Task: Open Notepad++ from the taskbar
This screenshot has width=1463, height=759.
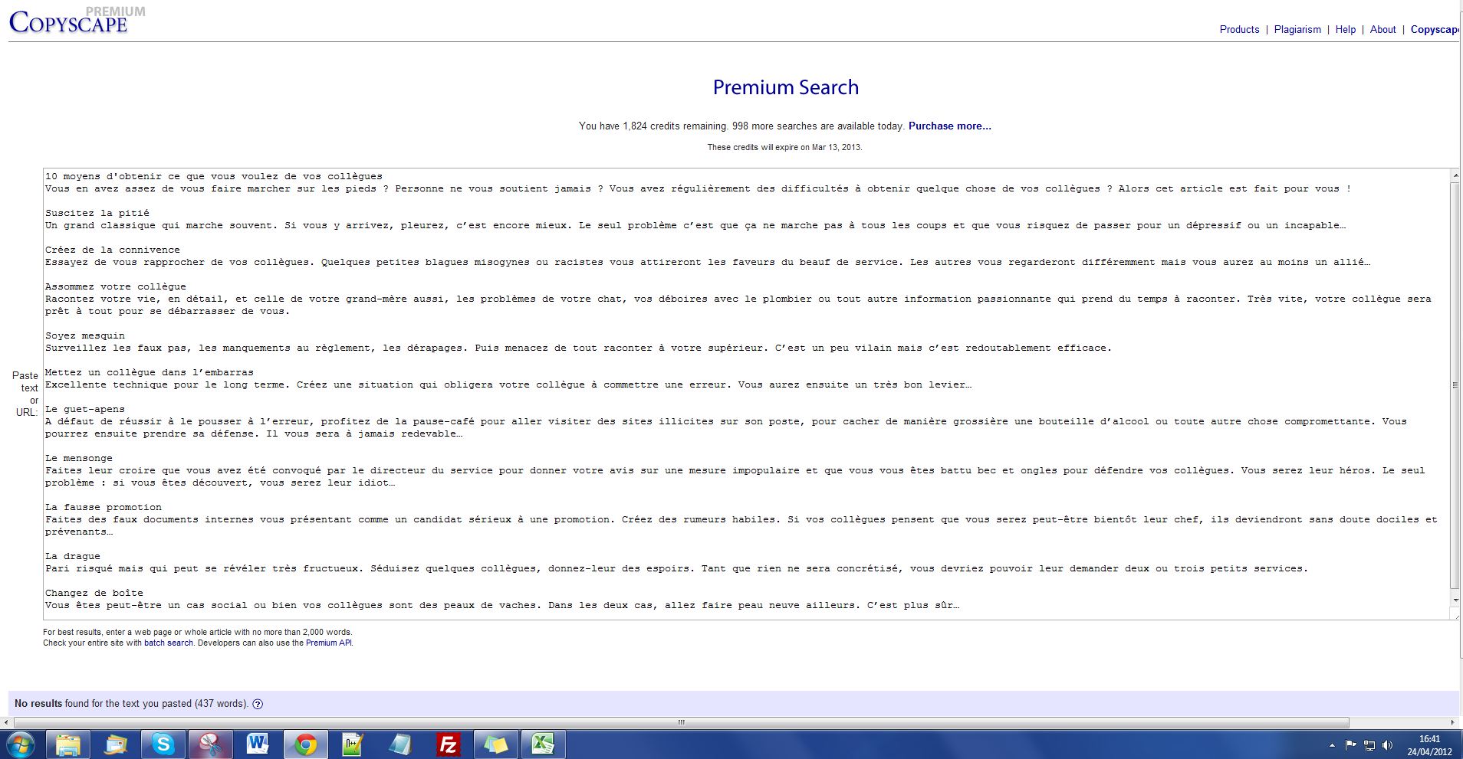Action: tap(353, 744)
